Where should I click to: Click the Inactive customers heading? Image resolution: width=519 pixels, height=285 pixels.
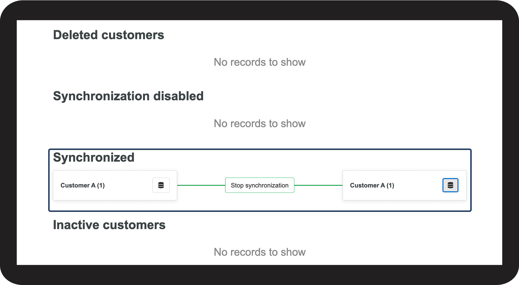pos(109,225)
